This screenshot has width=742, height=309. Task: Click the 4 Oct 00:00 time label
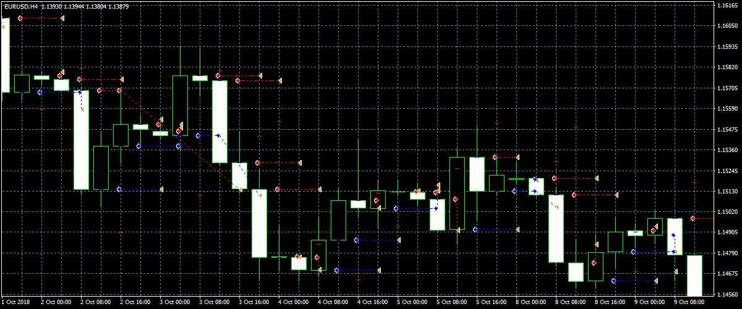(x=292, y=303)
